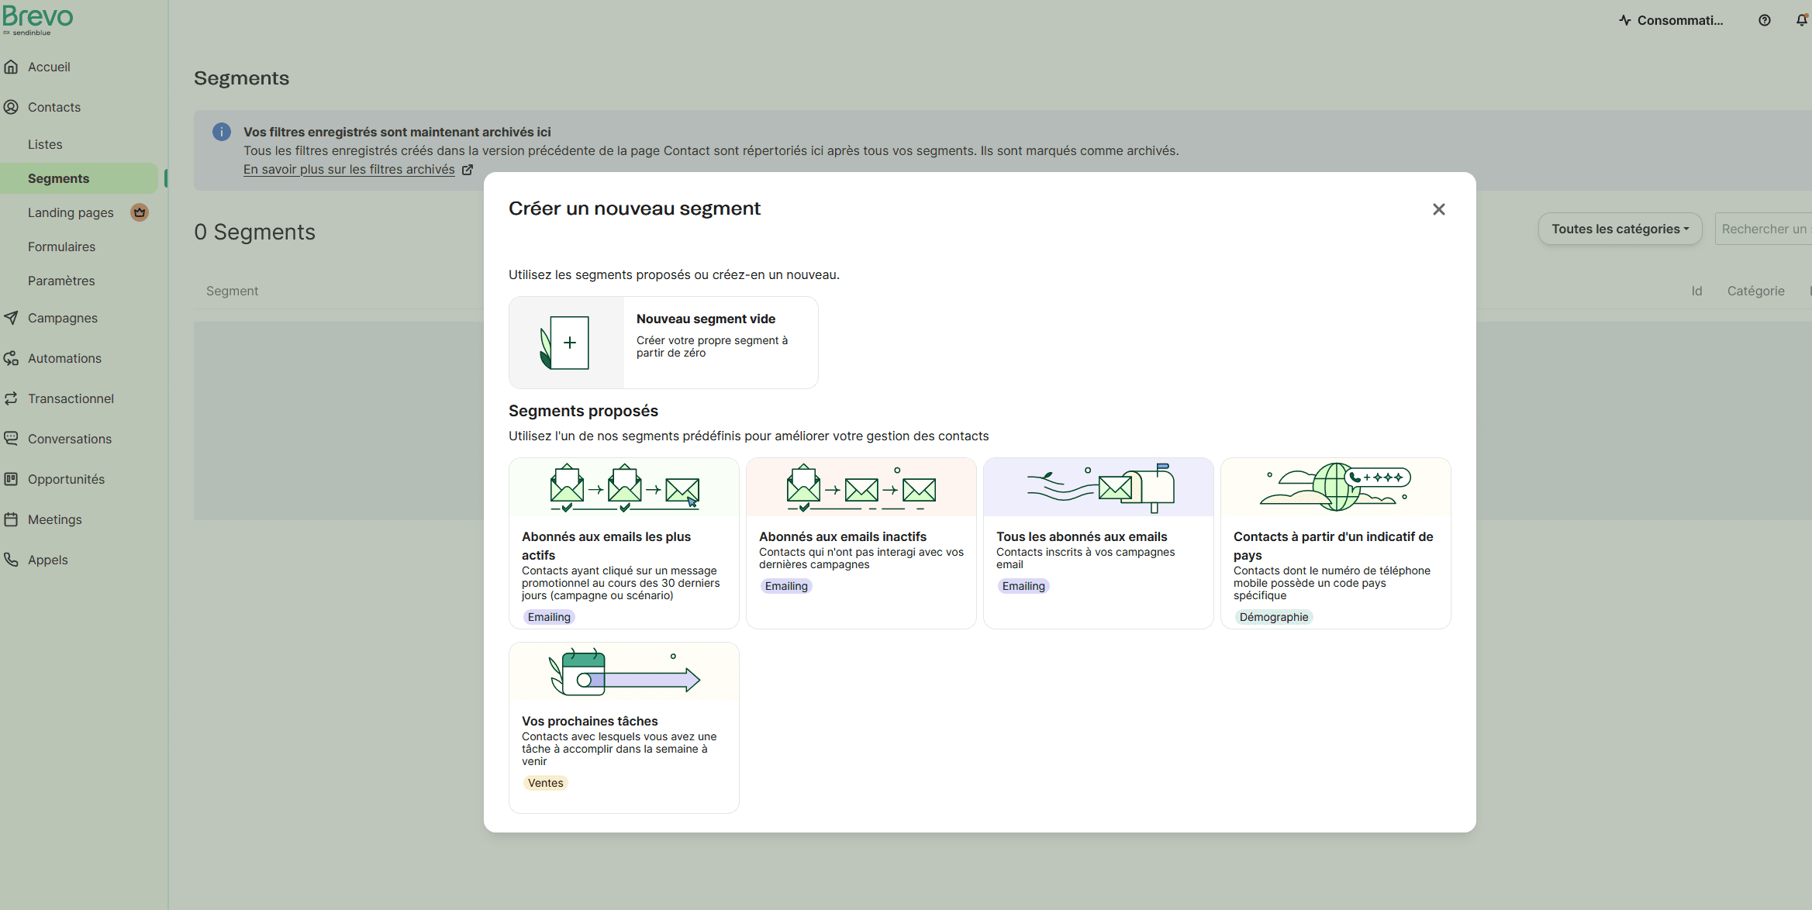This screenshot has width=1812, height=910.
Task: Click the Catégorie column header
Action: tap(1755, 291)
